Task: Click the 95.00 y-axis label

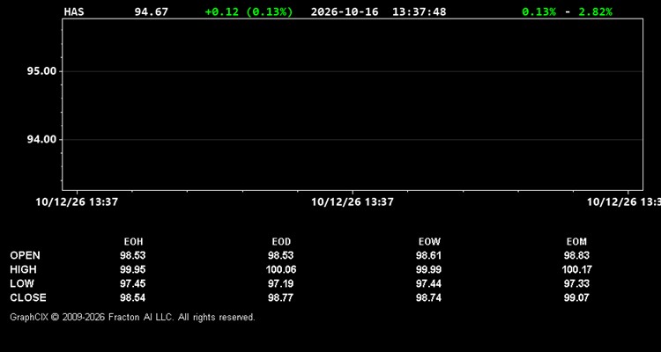Action: point(41,70)
